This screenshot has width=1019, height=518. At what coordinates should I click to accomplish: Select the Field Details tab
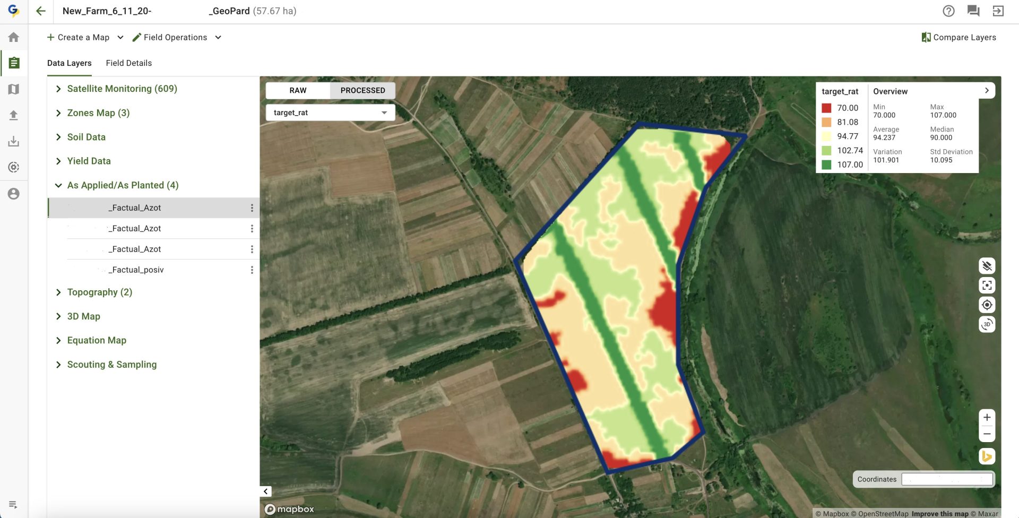129,63
